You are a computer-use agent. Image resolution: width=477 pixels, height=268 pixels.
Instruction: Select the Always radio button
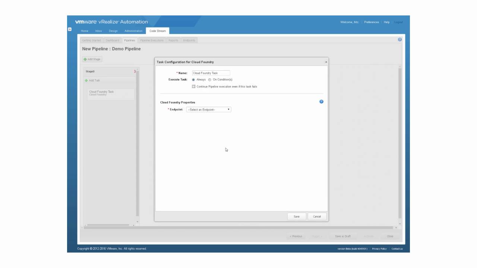[193, 80]
